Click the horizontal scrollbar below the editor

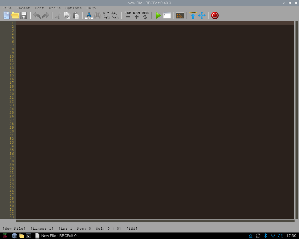(155, 221)
